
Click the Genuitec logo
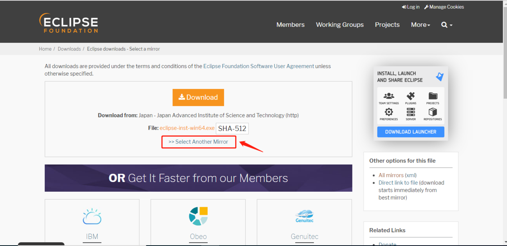tap(304, 216)
